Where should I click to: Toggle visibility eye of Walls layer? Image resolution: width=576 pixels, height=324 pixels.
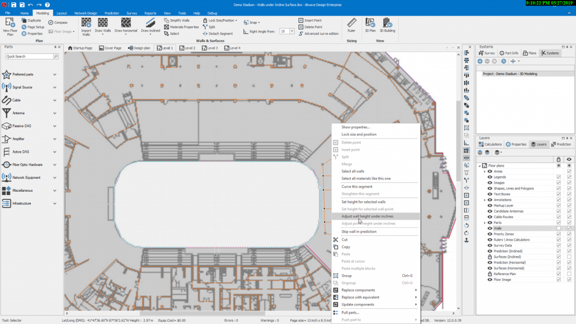(490, 228)
